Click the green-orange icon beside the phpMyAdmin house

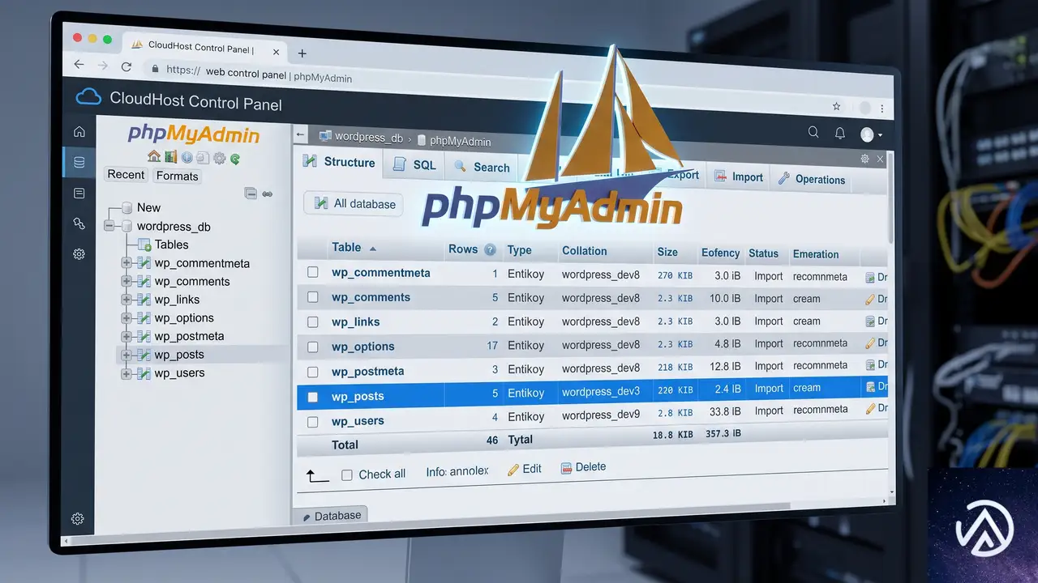point(170,157)
